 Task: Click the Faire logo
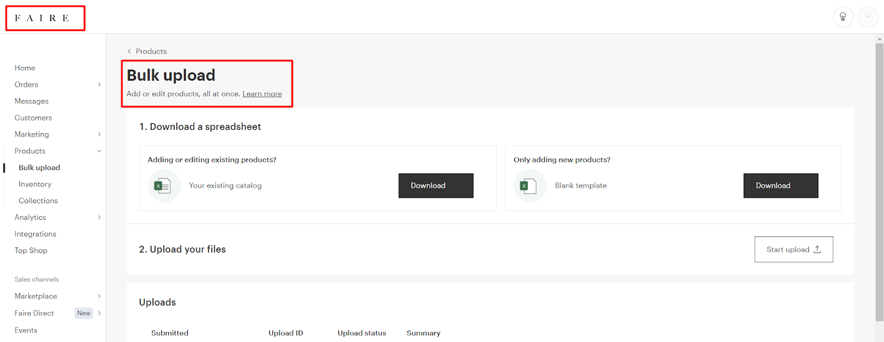pos(42,18)
